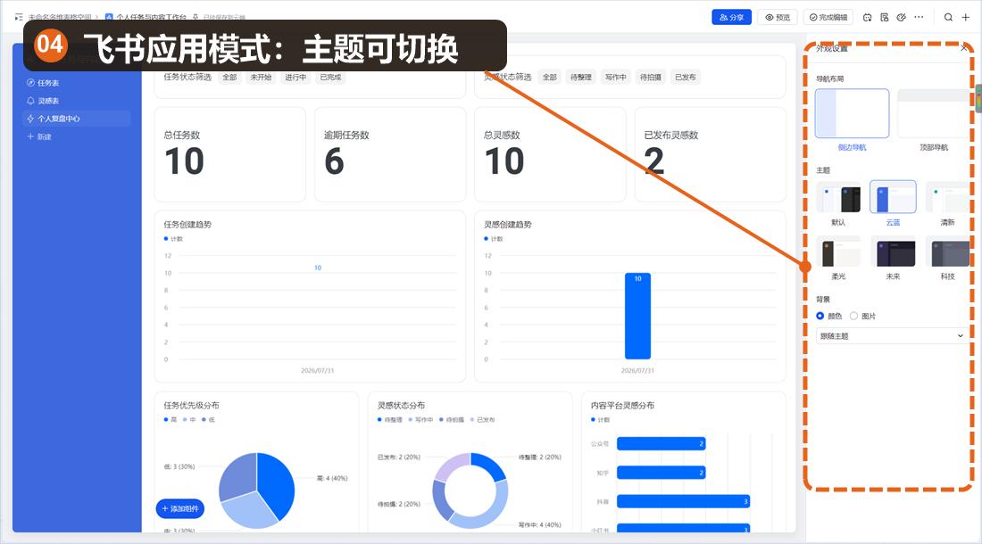Filter tasks by 已完成
This screenshot has height=544, width=982.
(x=330, y=77)
